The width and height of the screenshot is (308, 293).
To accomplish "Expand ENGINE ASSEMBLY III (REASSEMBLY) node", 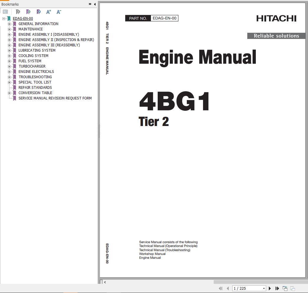I will 9,45.
